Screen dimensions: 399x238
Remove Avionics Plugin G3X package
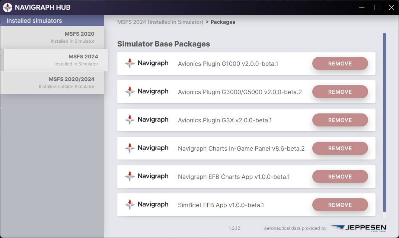(340, 120)
